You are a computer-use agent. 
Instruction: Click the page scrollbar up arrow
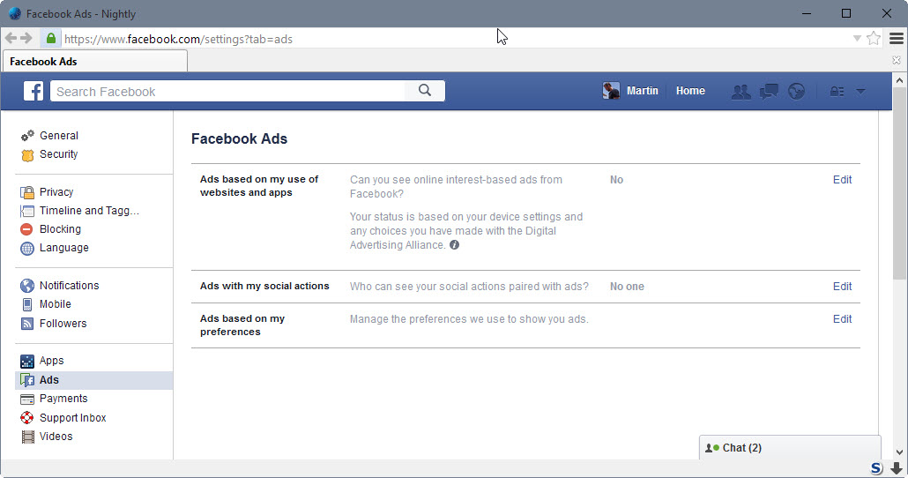tap(899, 80)
